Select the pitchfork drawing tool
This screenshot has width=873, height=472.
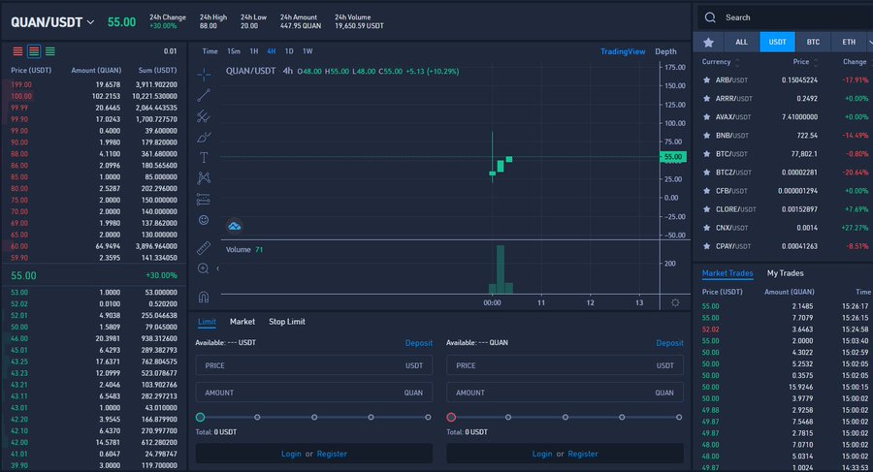point(204,115)
